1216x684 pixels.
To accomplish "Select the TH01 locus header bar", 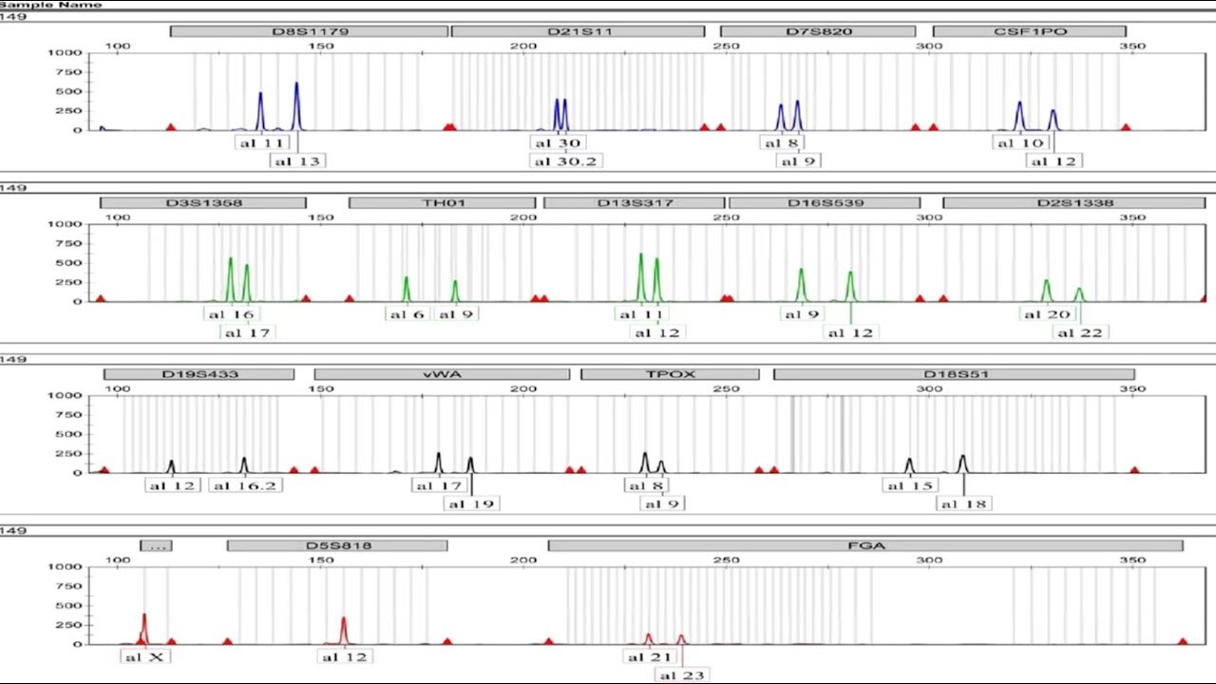I will pos(442,202).
